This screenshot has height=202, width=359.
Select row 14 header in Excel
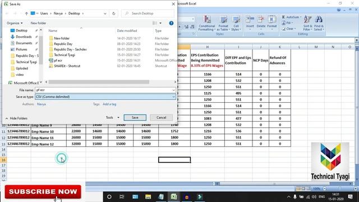click(3, 150)
